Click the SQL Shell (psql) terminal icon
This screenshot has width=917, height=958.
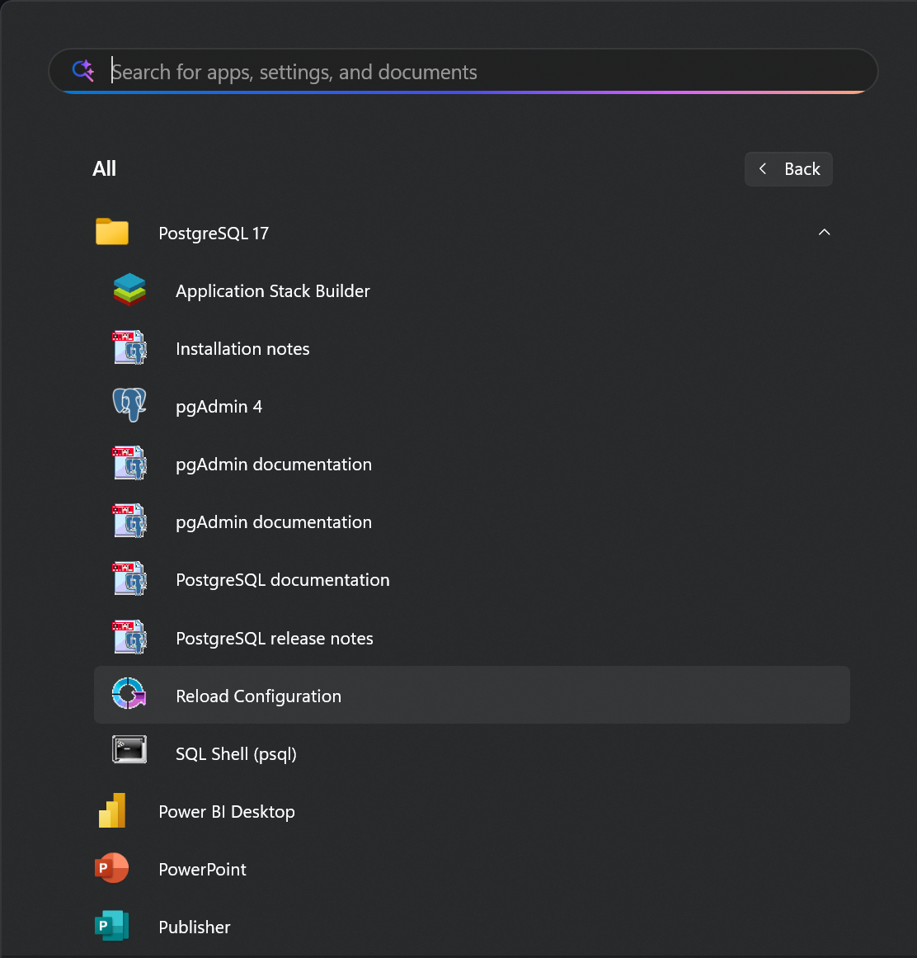pyautogui.click(x=129, y=750)
